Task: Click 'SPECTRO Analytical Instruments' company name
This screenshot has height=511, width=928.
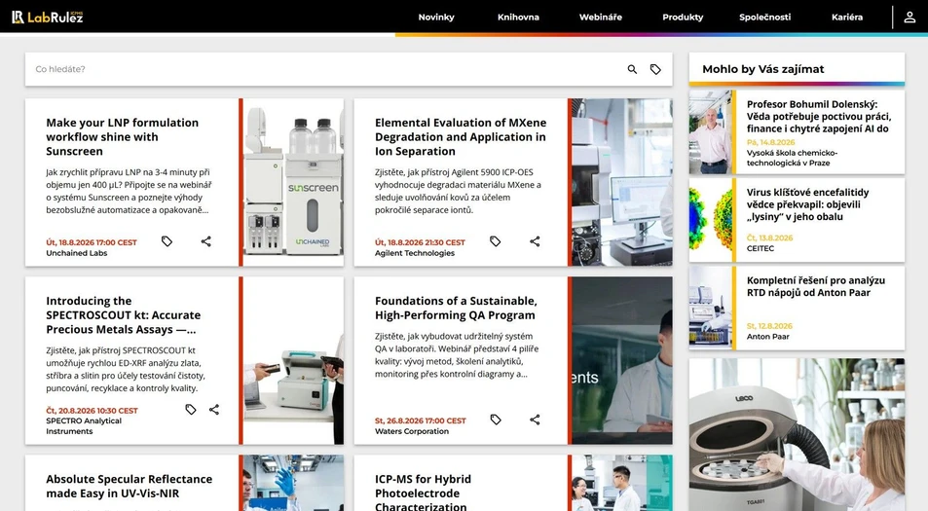Action: 84,426
